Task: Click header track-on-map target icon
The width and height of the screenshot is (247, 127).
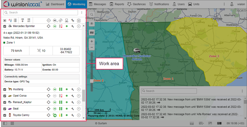Action: click(x=49, y=20)
